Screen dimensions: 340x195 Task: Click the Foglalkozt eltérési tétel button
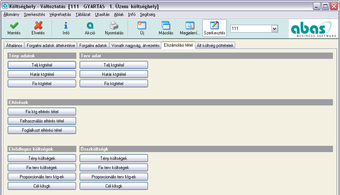tap(42, 130)
